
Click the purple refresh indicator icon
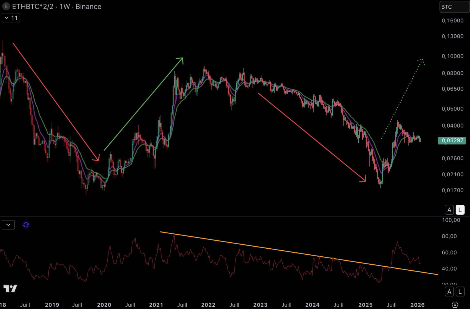[26, 225]
